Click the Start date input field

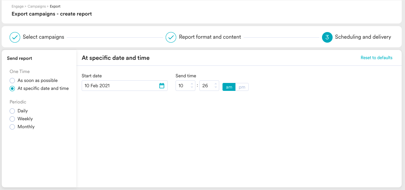[119, 86]
